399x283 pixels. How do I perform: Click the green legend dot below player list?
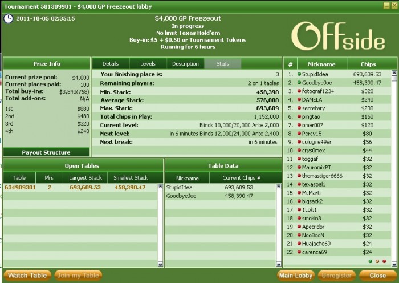point(370,261)
